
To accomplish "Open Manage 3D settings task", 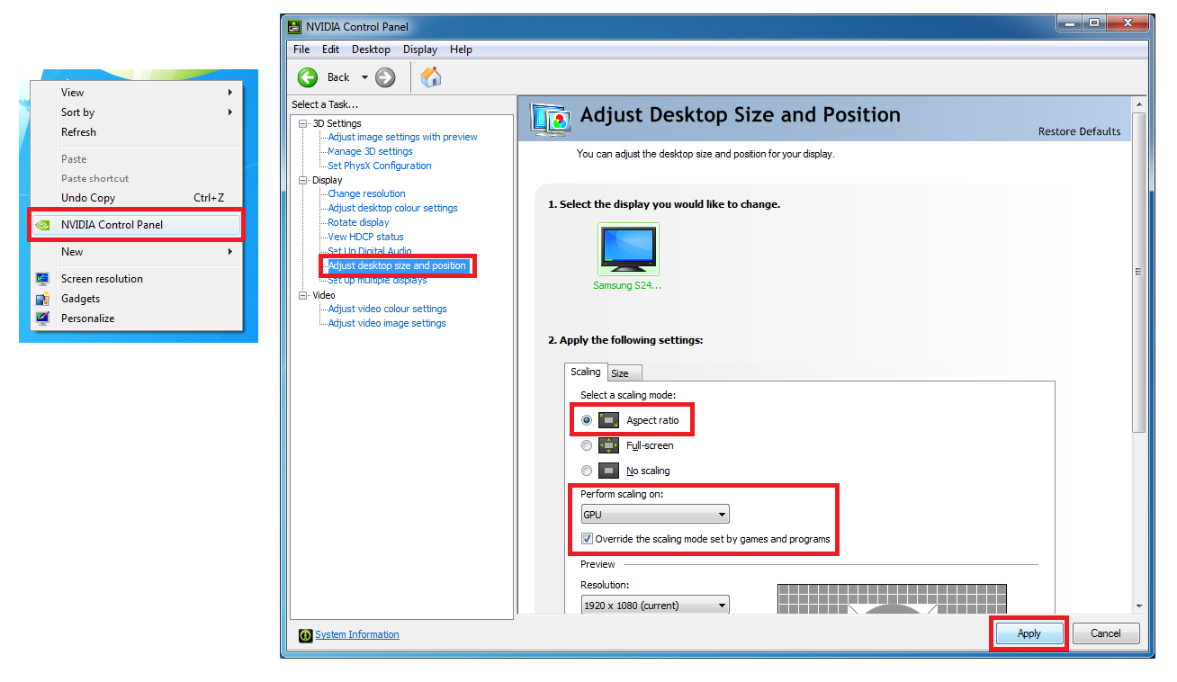I will point(370,151).
